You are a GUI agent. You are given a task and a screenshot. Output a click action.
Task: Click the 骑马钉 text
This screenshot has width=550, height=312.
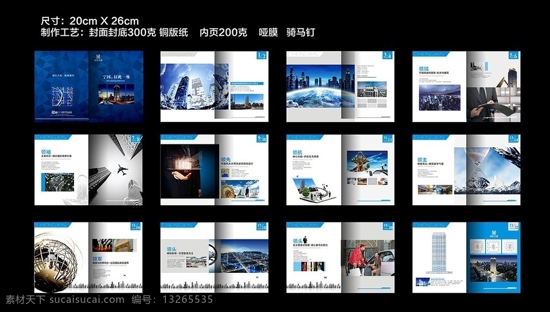pos(301,33)
